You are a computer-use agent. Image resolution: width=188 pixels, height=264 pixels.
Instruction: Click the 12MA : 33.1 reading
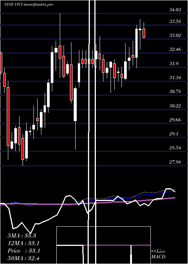pyautogui.click(x=23, y=243)
